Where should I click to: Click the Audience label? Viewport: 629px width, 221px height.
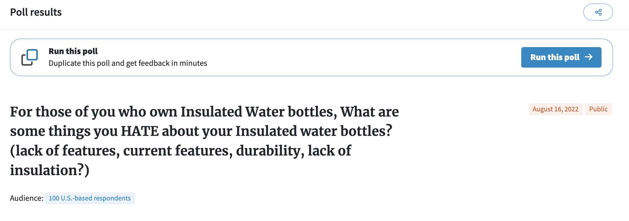(27, 198)
